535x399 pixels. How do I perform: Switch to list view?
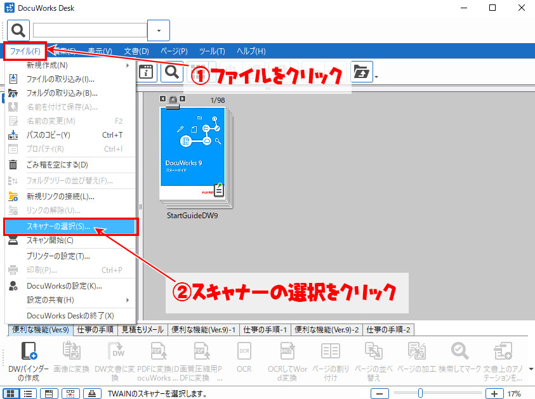pyautogui.click(x=28, y=393)
